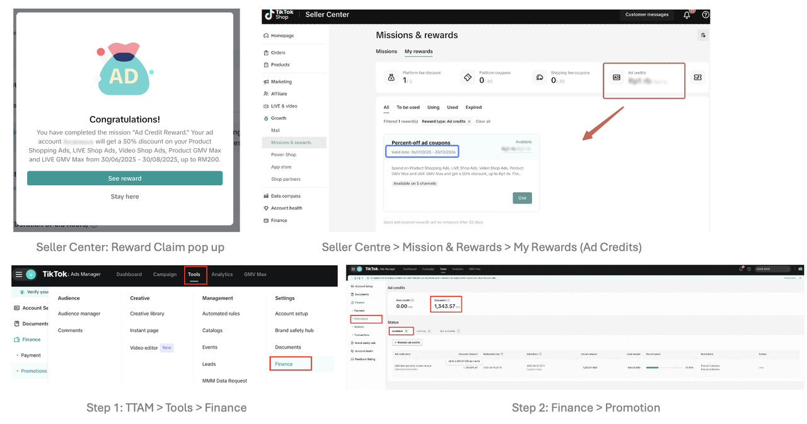
Task: Remove the Reward type: Ad credits filter chip
Action: tap(469, 122)
